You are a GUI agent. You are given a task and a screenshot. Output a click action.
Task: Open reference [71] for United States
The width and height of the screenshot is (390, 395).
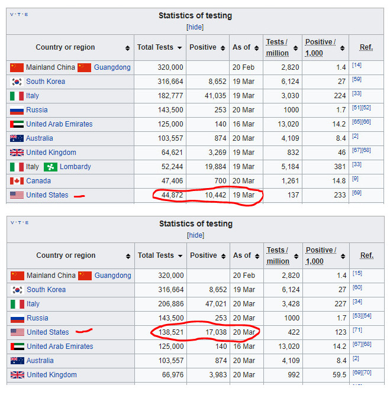point(357,330)
